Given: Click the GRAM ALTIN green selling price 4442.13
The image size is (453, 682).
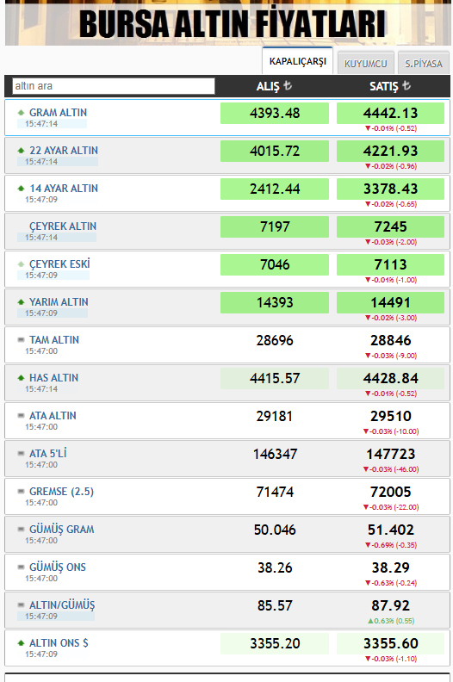Looking at the screenshot, I should [x=390, y=113].
